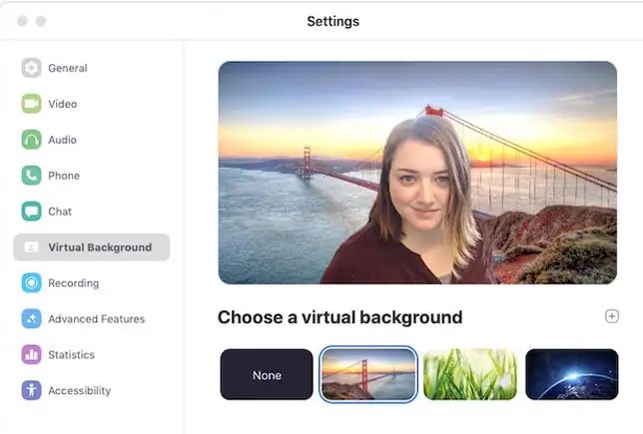The image size is (643, 434).
Task: Open Chat via its speech bubble icon
Action: pyautogui.click(x=31, y=212)
